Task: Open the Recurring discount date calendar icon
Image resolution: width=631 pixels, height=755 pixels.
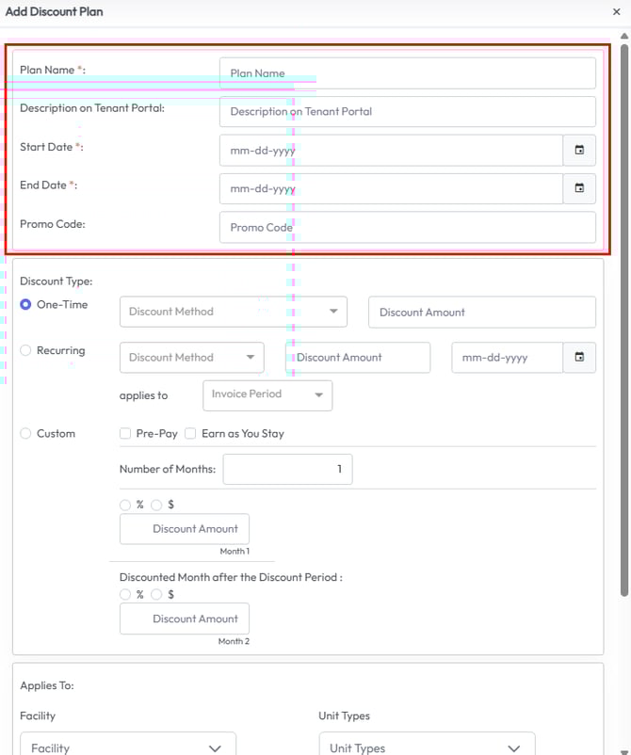Action: click(x=579, y=358)
